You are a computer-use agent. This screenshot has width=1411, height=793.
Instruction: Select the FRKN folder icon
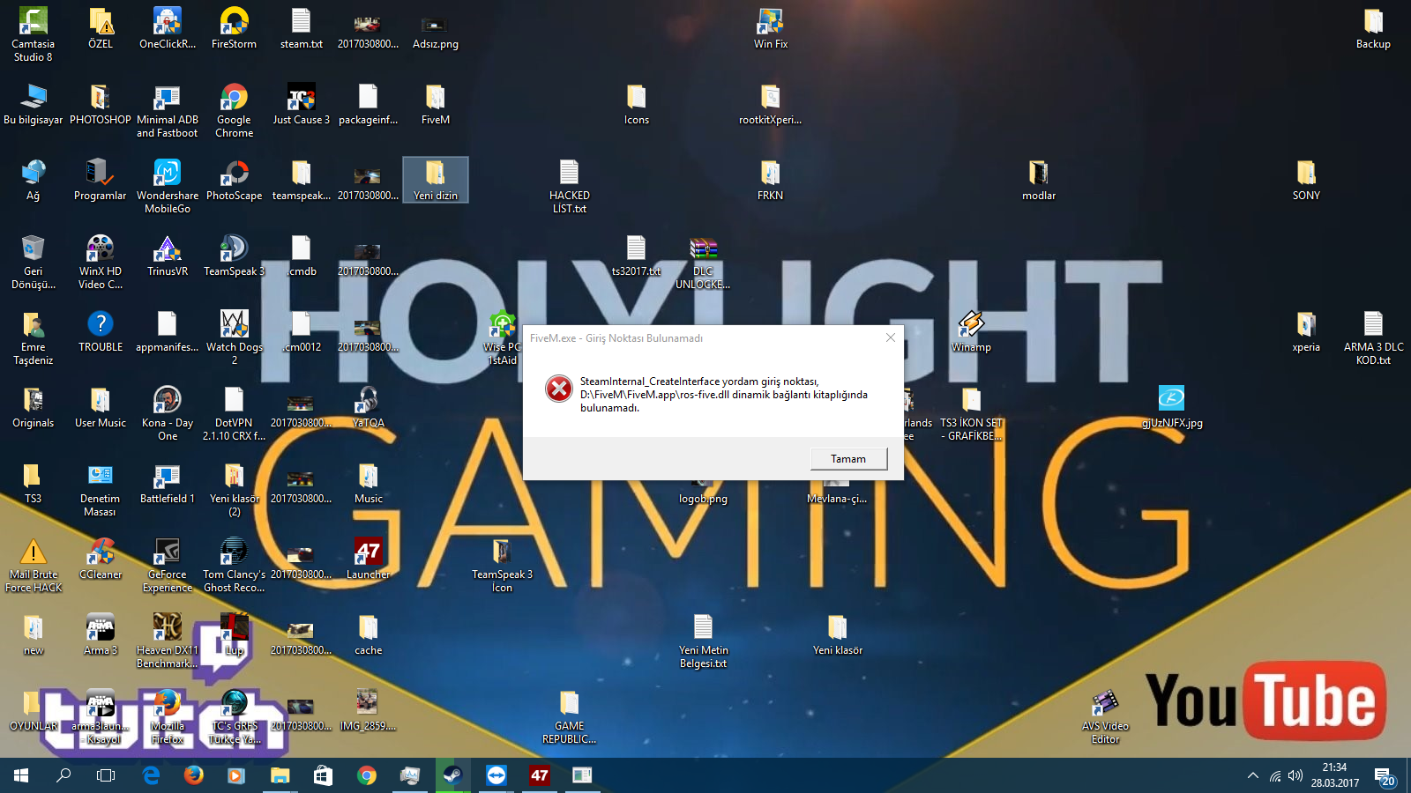771,181
